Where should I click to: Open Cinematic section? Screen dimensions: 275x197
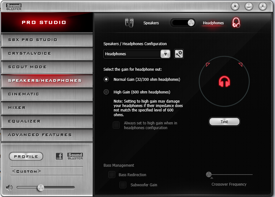[x=47, y=94]
